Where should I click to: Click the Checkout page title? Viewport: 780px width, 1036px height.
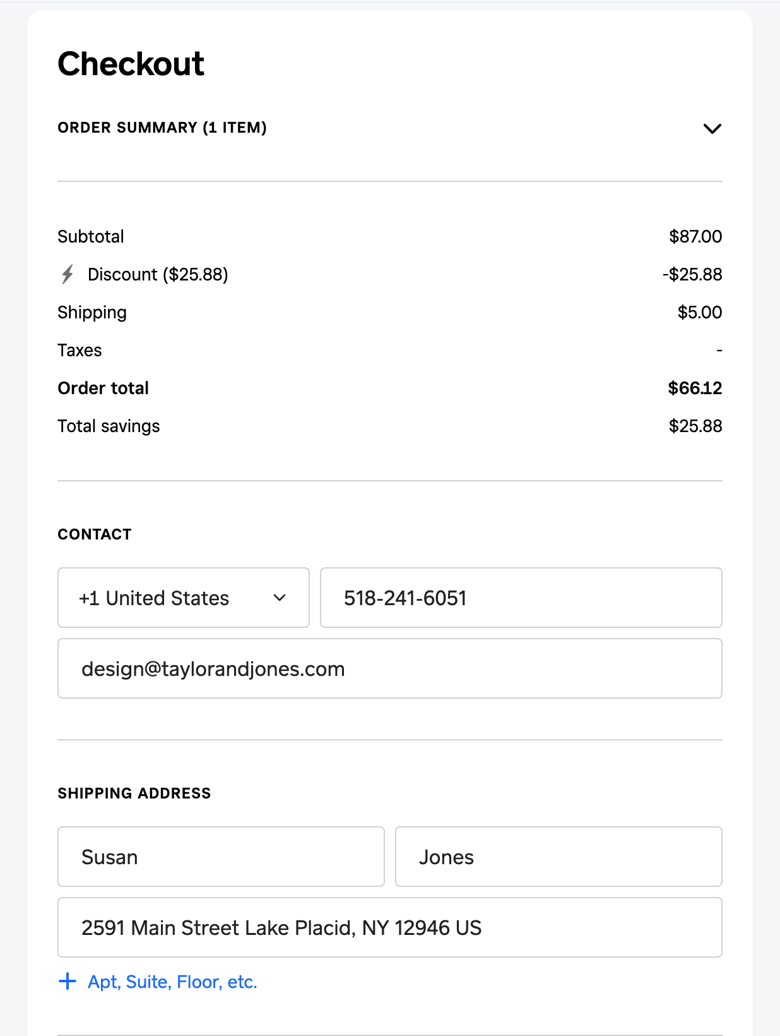[131, 64]
